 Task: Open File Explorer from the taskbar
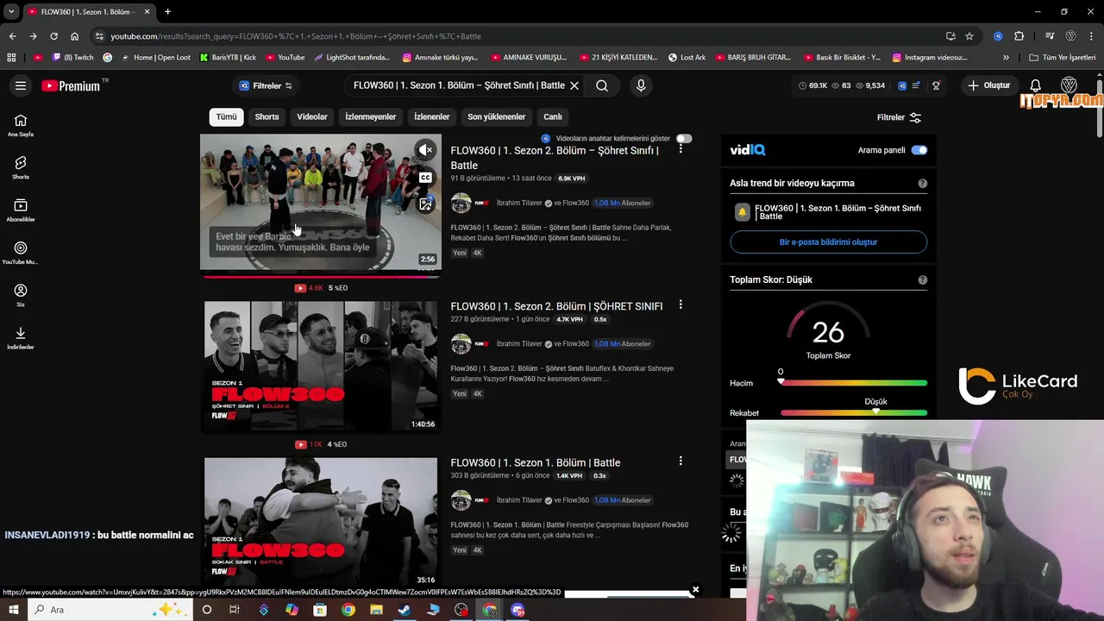pos(376,610)
